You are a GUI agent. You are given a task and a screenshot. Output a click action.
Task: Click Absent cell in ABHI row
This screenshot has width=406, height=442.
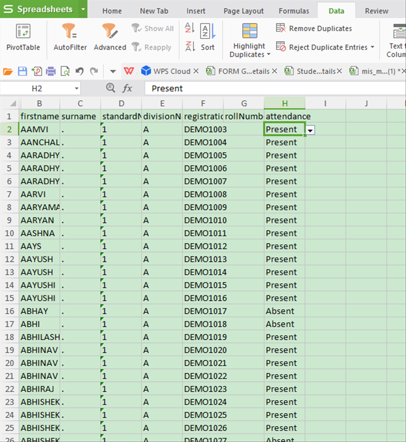[x=284, y=324]
